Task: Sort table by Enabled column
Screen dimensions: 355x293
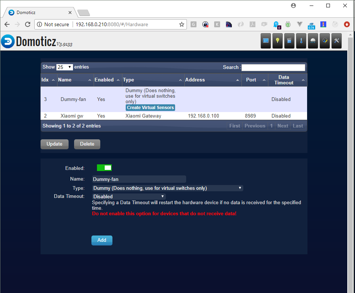Action: click(108, 80)
